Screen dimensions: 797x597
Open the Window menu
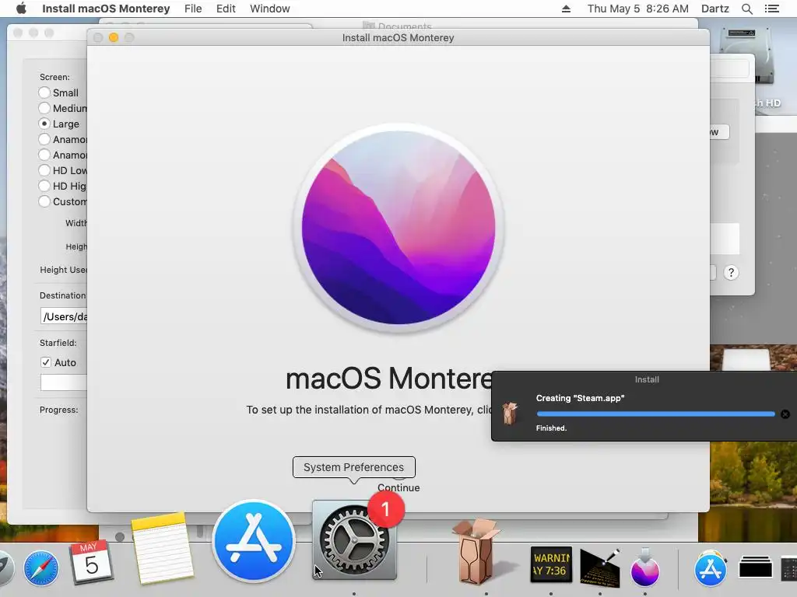point(270,9)
